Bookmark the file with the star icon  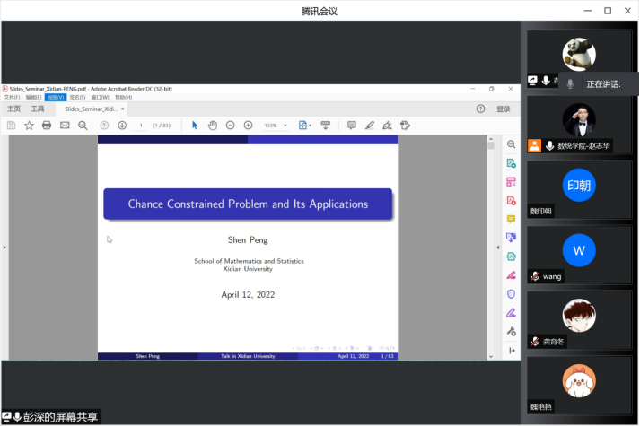click(29, 126)
